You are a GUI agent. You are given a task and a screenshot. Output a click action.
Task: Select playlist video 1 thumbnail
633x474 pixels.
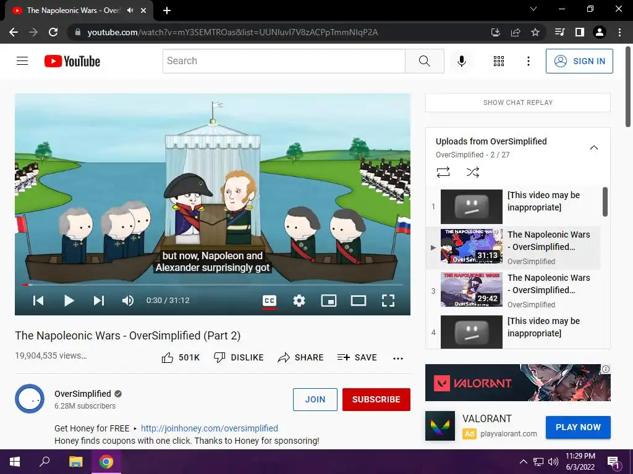[472, 207]
